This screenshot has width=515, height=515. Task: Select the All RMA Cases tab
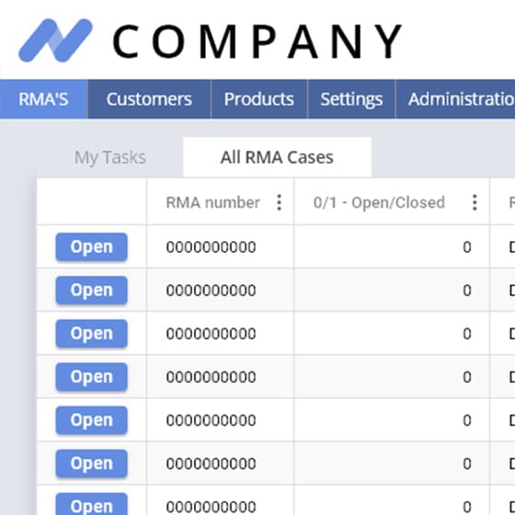[x=277, y=157]
